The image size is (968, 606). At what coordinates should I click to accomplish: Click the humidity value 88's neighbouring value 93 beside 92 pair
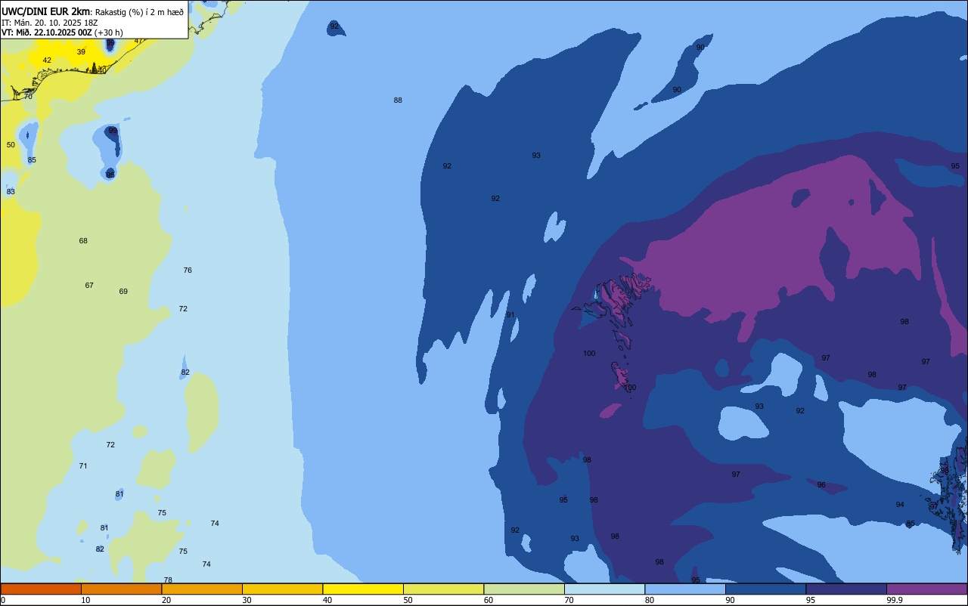pyautogui.click(x=536, y=156)
